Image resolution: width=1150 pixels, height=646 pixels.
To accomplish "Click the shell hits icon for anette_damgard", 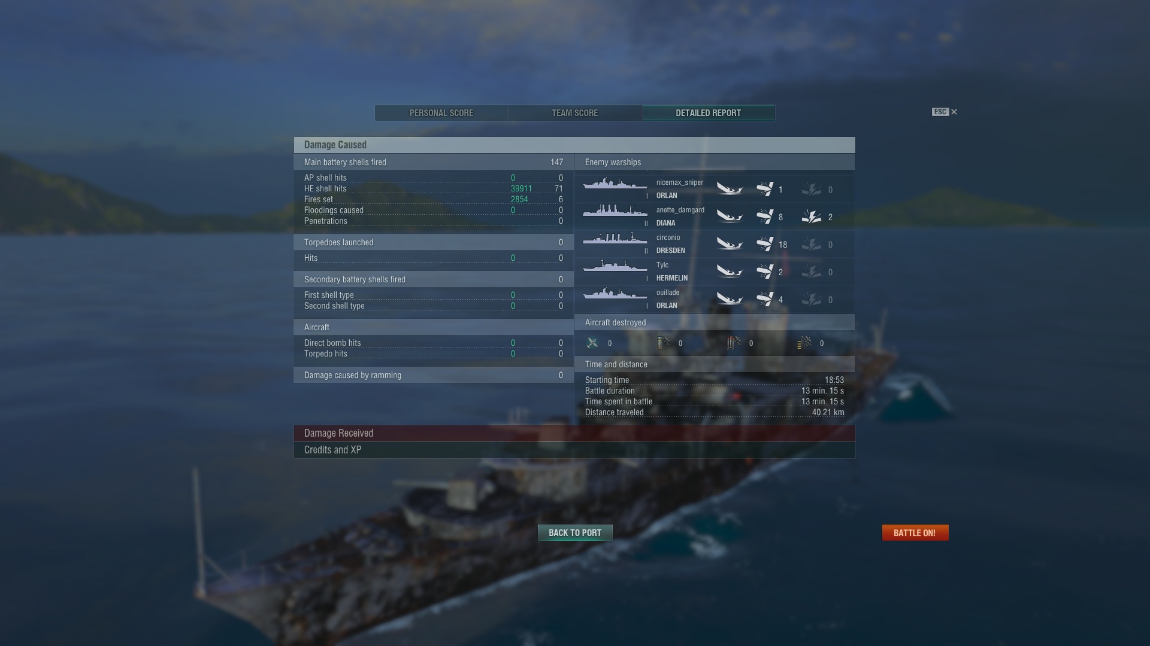I will click(x=764, y=217).
